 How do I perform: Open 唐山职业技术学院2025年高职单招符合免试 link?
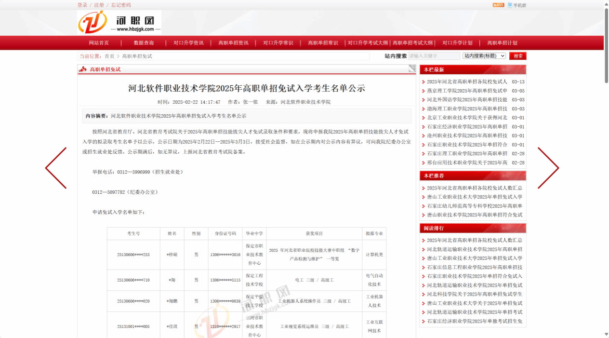click(x=475, y=215)
